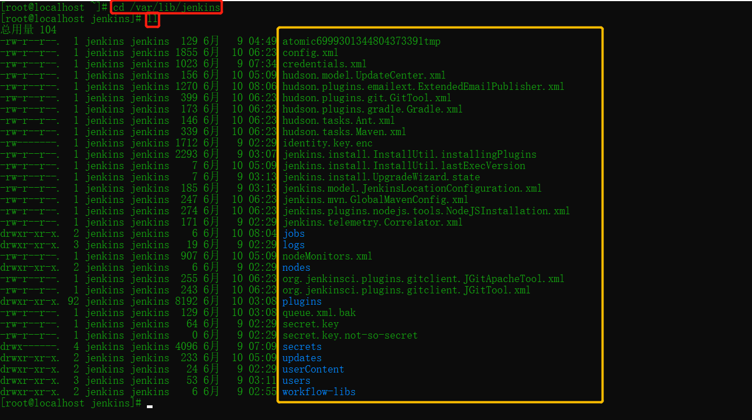752x420 pixels.
Task: Select the cd /var/lib/jenkins command text
Action: [167, 7]
